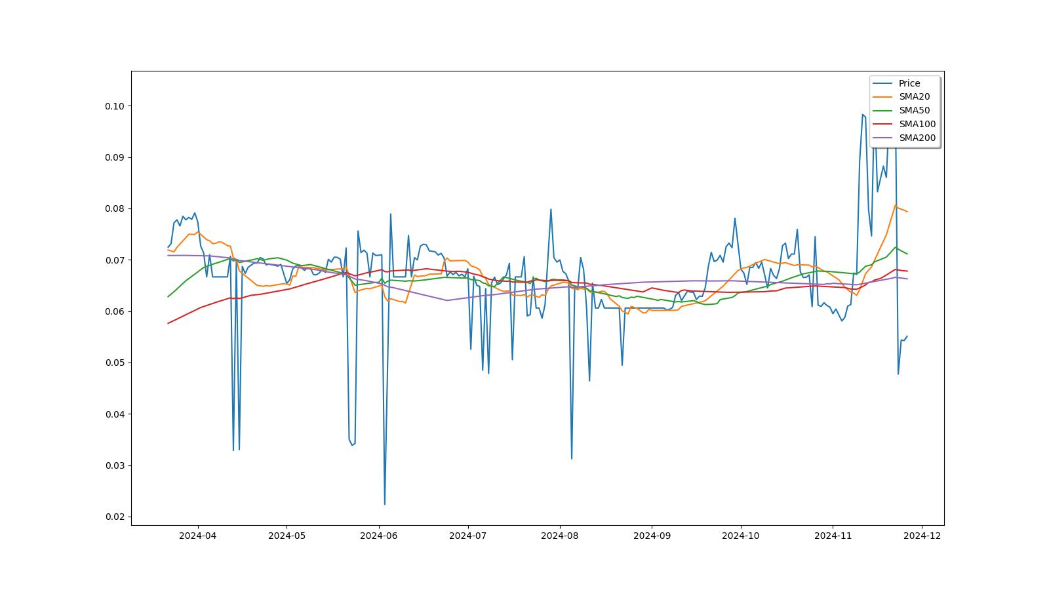
Task: Click the 2024-10 x-axis label
Action: coord(741,536)
